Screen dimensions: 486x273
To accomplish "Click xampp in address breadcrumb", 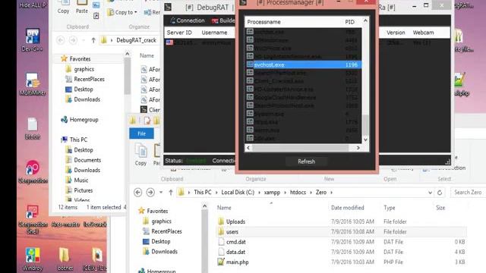I will [x=272, y=192].
